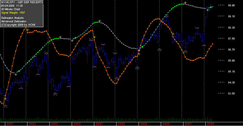Screen dimensions: 243x126
Task: Click white up arrow at 04/21 trough
Action: point(16,75)
